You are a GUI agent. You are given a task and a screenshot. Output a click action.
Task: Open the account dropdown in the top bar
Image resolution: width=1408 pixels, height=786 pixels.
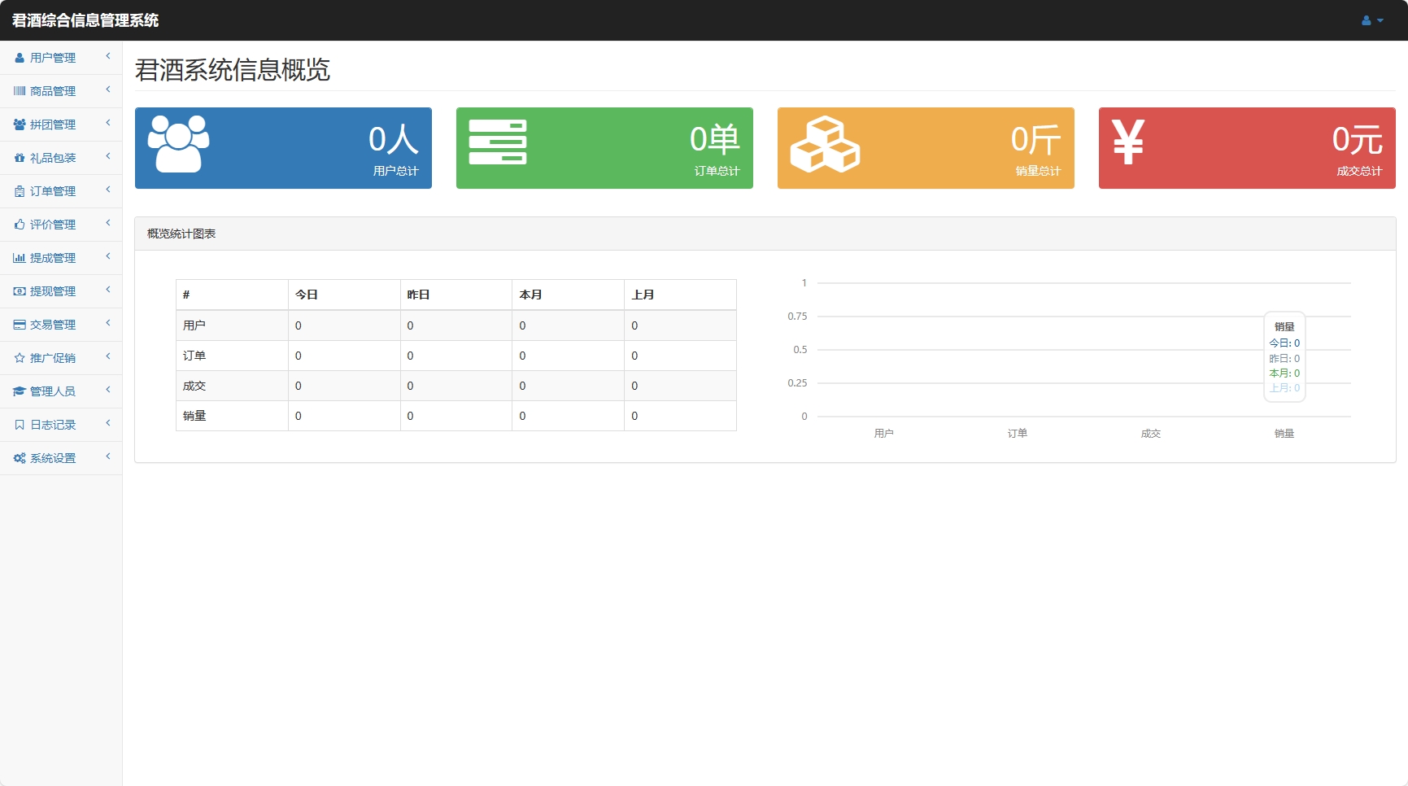1372,20
